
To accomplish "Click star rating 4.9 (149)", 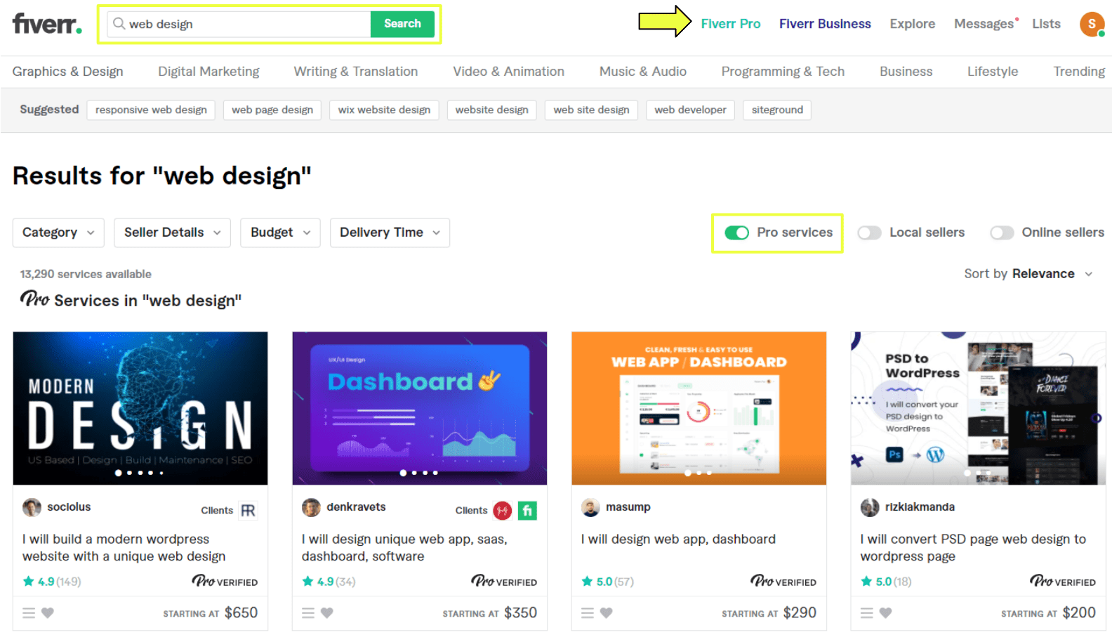I will pyautogui.click(x=52, y=582).
